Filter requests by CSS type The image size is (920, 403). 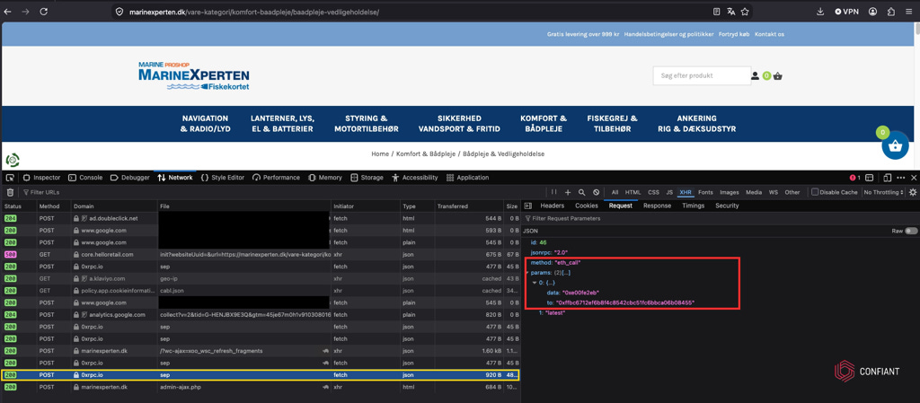pyautogui.click(x=653, y=192)
